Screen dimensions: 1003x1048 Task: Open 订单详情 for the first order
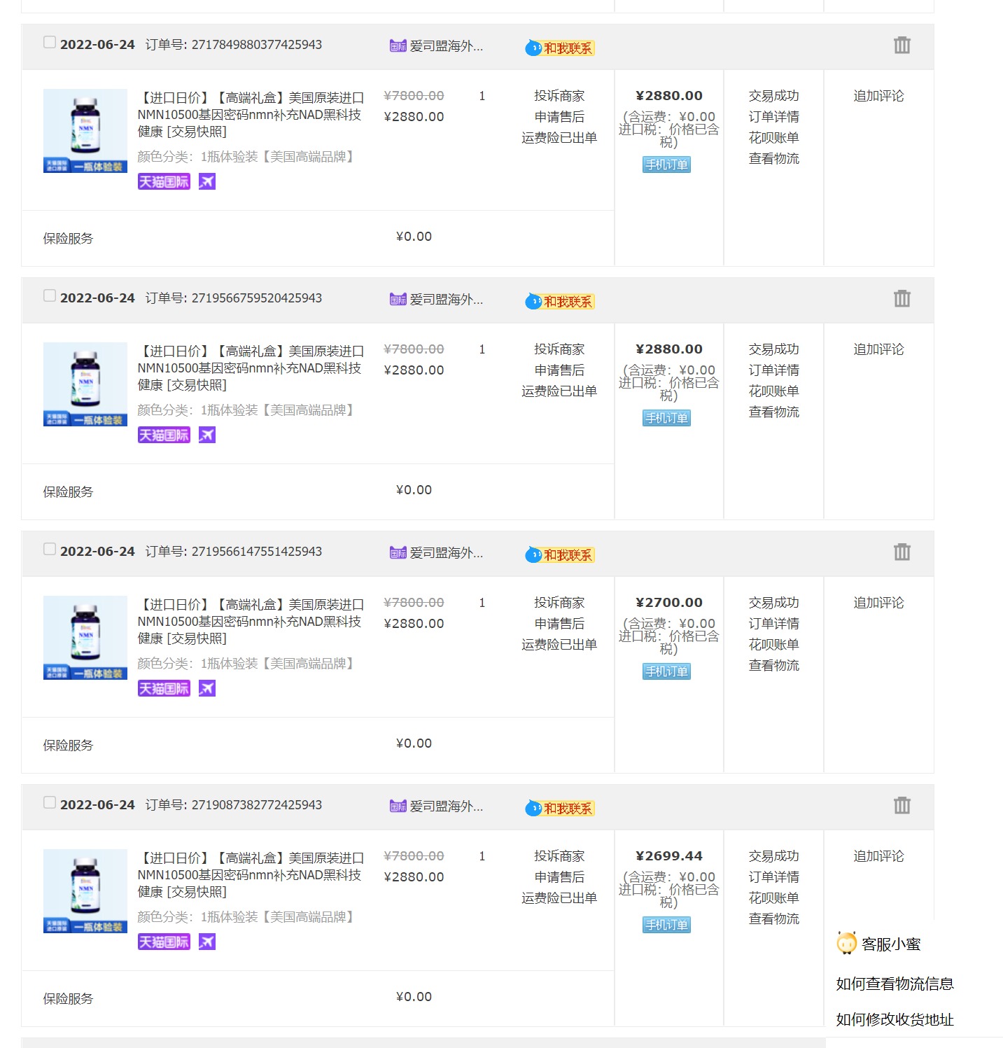point(774,116)
